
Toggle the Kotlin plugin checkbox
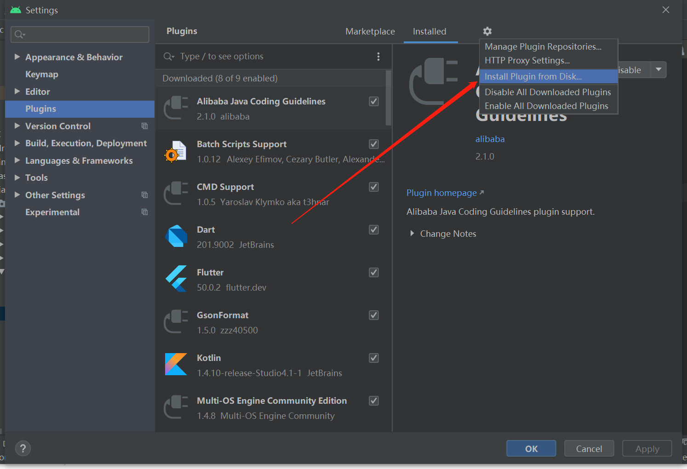[x=374, y=358]
